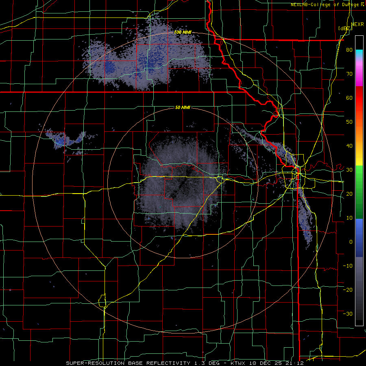Screen dimensions: 366x366
Task: Click the 0 value on the dBZ scale
Action: pyautogui.click(x=351, y=242)
